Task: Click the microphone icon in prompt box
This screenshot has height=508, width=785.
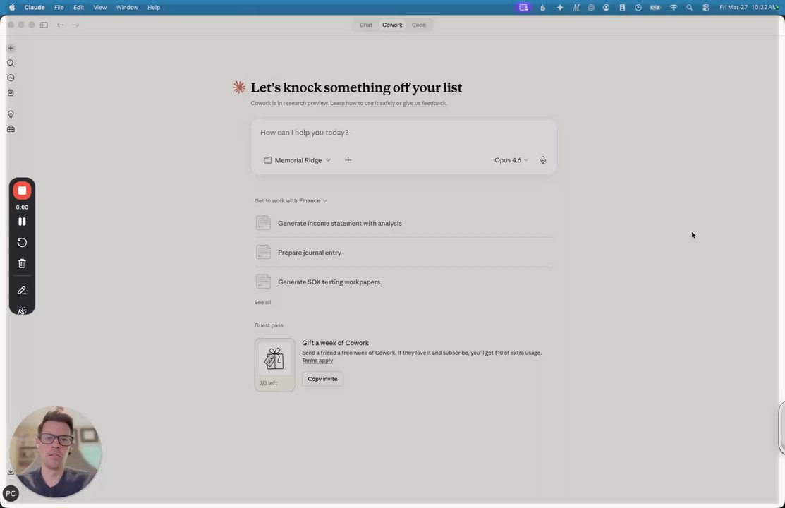Action: coord(542,160)
